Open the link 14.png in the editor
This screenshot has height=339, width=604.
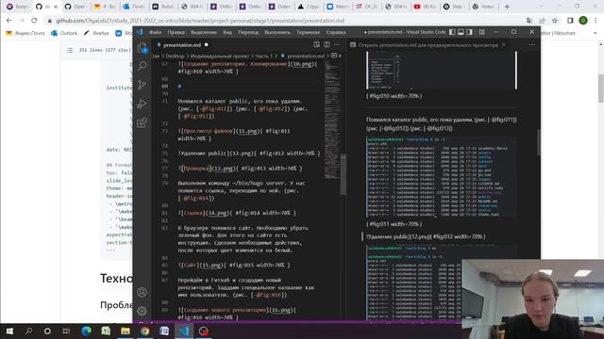click(218, 213)
